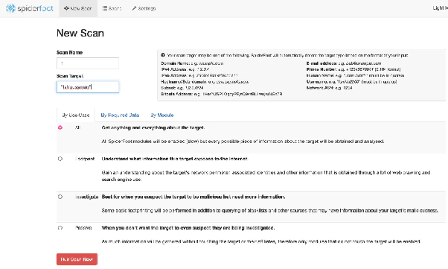448x269 pixels.
Task: Click the 'Scan Target' label
Action: pyautogui.click(x=70, y=76)
